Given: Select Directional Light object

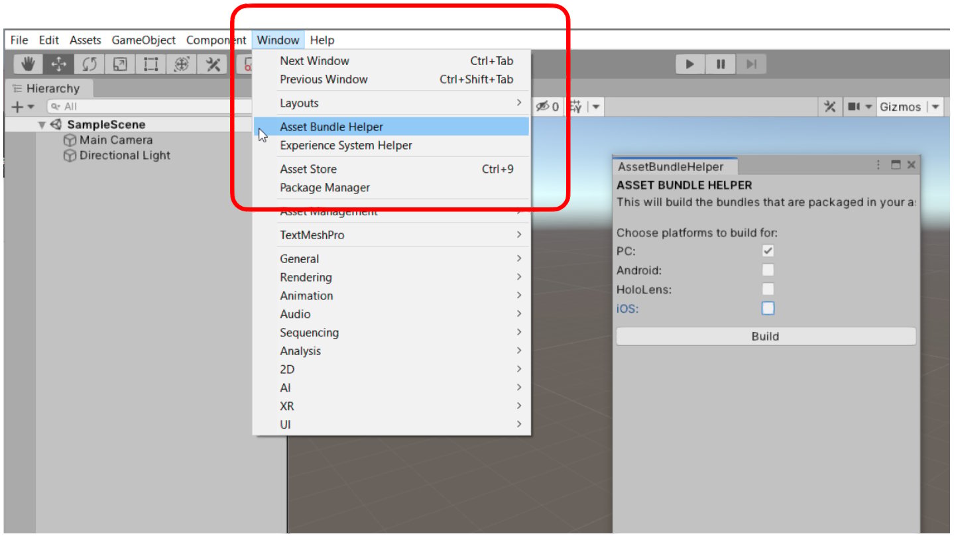Looking at the screenshot, I should [x=125, y=155].
